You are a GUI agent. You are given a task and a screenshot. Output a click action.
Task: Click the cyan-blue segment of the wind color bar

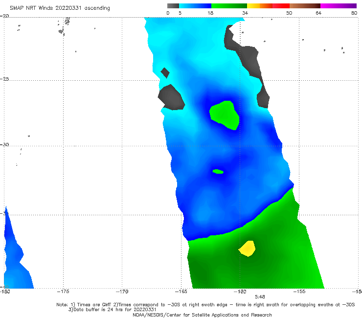click(x=195, y=6)
